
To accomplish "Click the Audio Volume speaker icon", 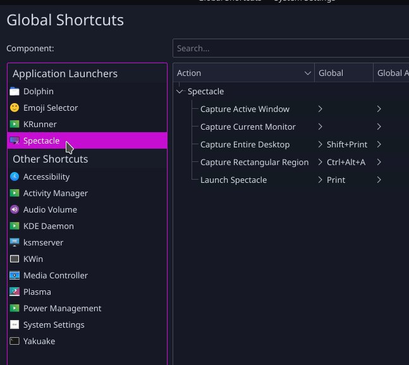I will tap(15, 209).
